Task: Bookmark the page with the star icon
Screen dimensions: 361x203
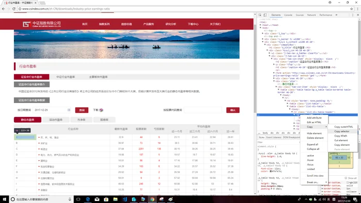Action: 352,9
